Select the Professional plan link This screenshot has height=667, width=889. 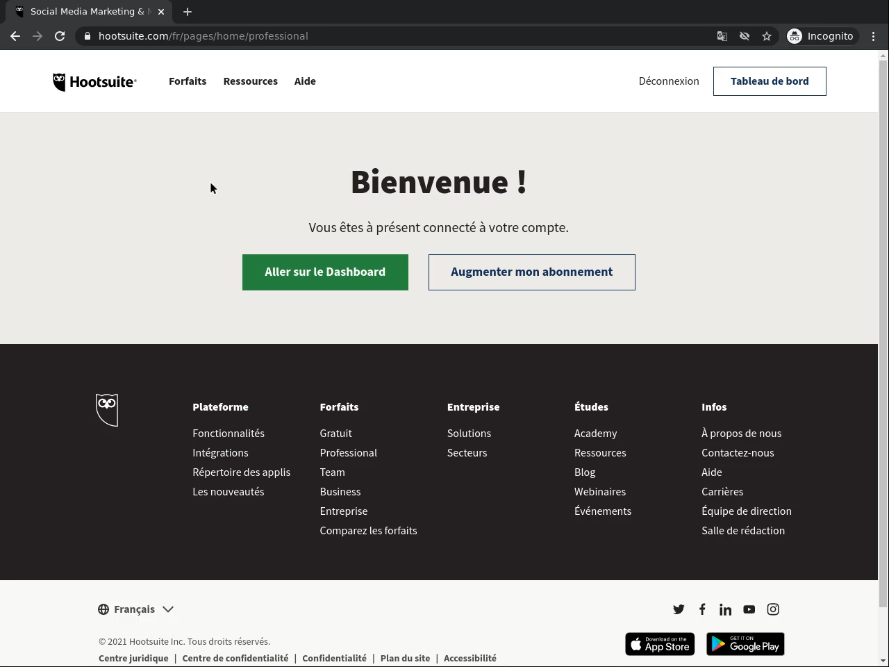coord(349,453)
